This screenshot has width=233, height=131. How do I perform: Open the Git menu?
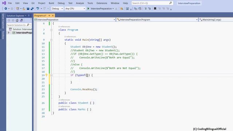(33, 3)
